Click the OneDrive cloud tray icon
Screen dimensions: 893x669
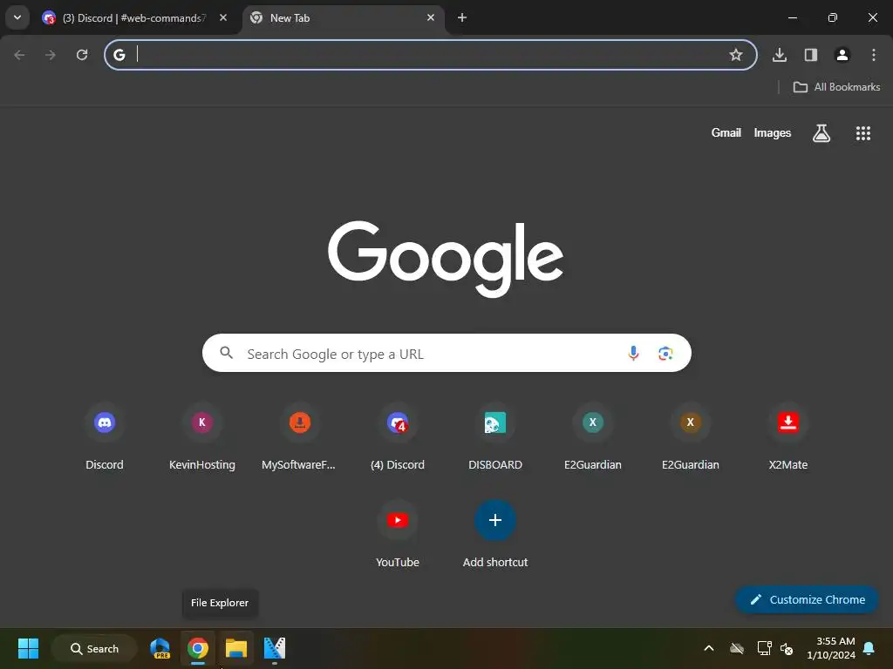pos(737,648)
